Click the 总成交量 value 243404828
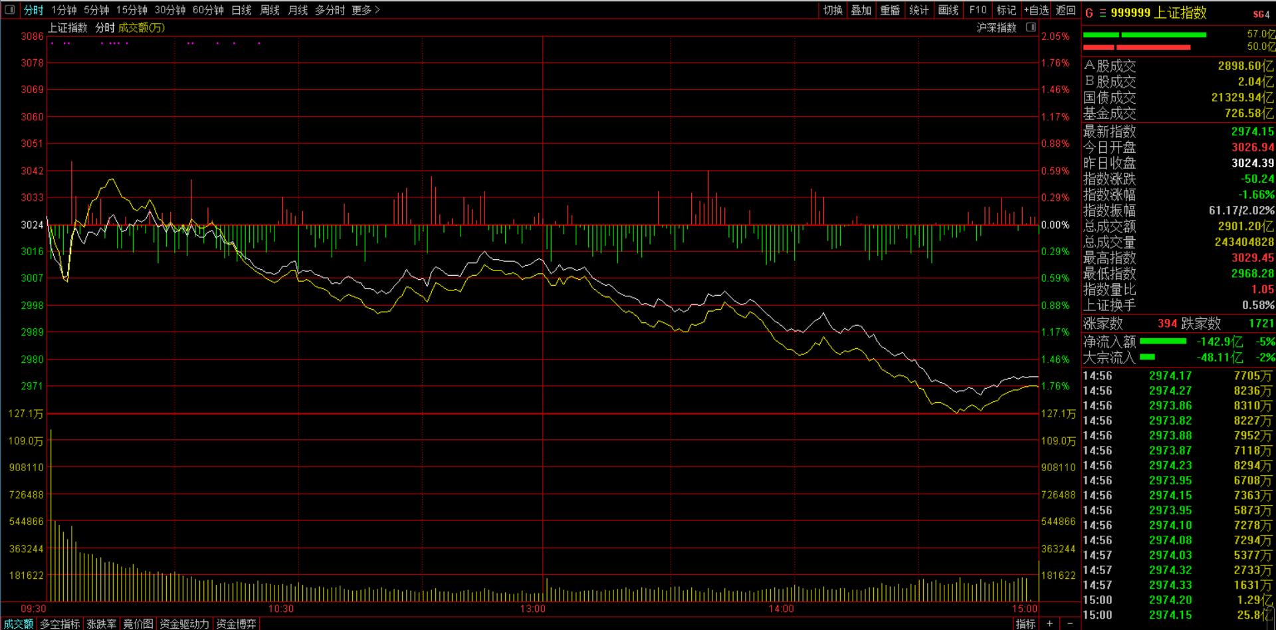The width and height of the screenshot is (1276, 630). pos(1244,242)
